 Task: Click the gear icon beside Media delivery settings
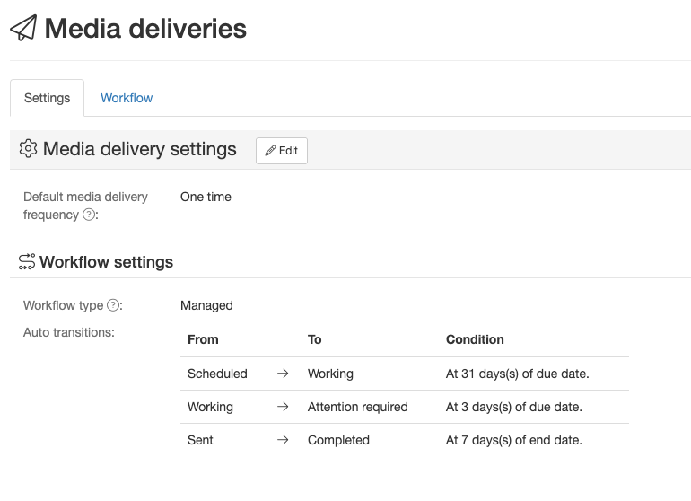[x=28, y=149]
